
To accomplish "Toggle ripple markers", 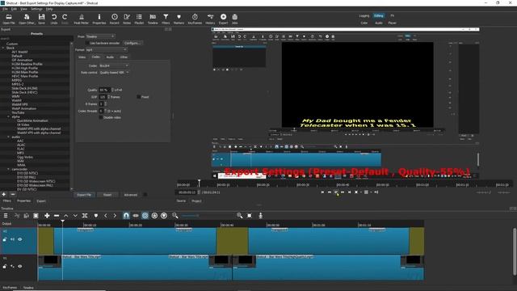I will coord(164,216).
